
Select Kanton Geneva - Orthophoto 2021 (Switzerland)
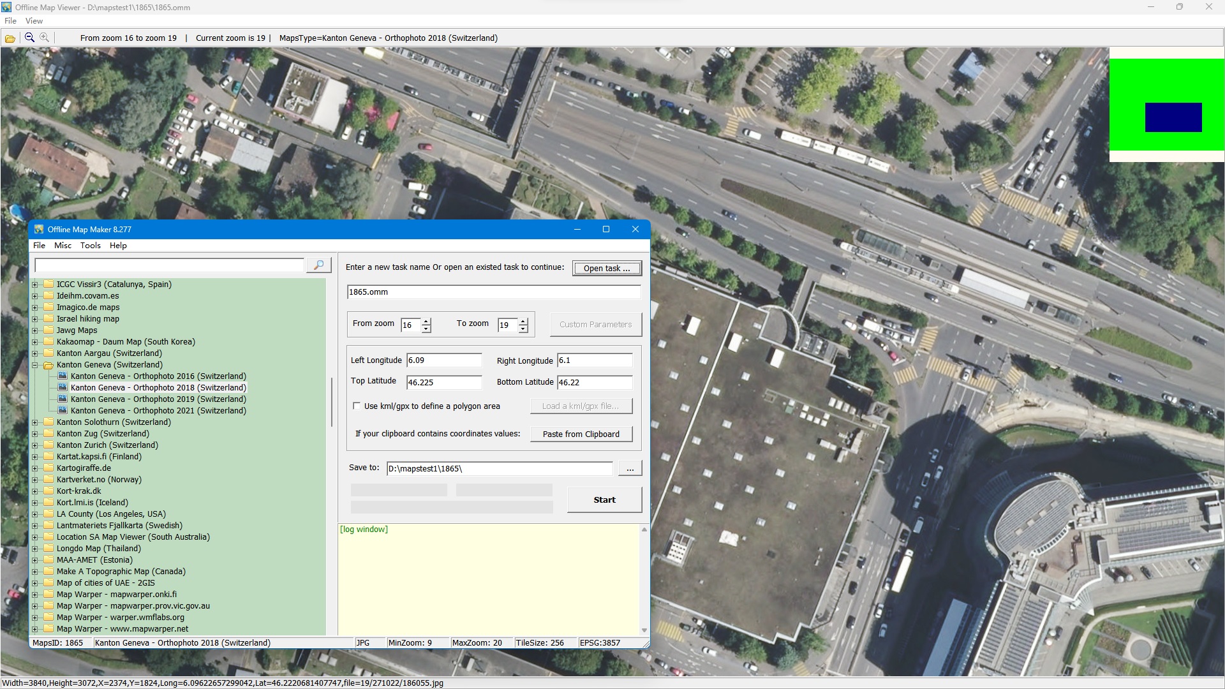(x=158, y=411)
